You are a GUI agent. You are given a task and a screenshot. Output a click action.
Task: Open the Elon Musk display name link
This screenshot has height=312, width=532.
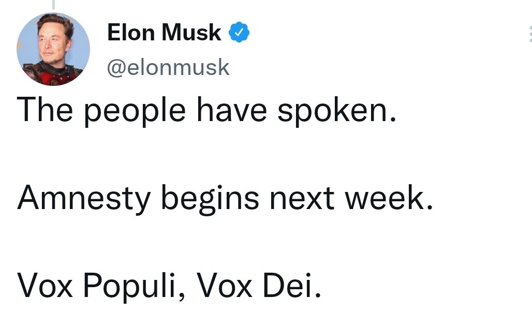pyautogui.click(x=164, y=33)
